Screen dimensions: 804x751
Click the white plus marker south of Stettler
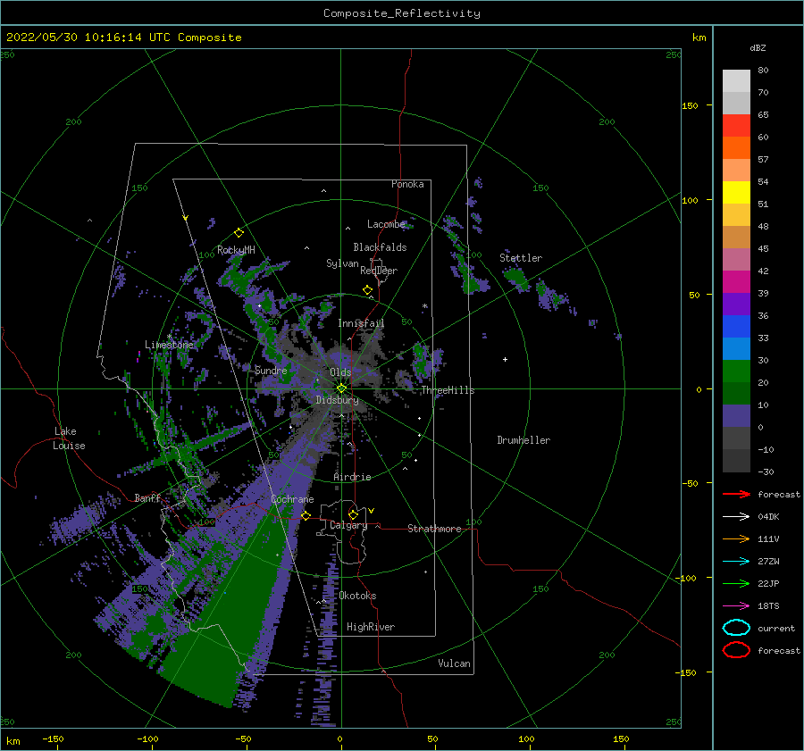point(505,359)
